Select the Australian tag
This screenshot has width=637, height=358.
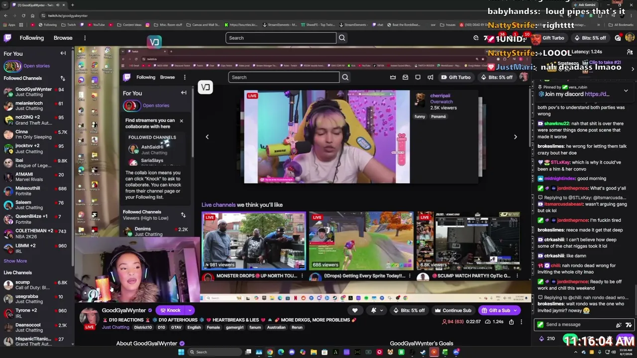pos(275,327)
